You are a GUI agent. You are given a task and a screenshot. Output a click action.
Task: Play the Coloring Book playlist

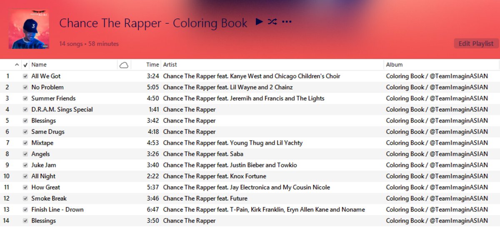[x=259, y=22]
